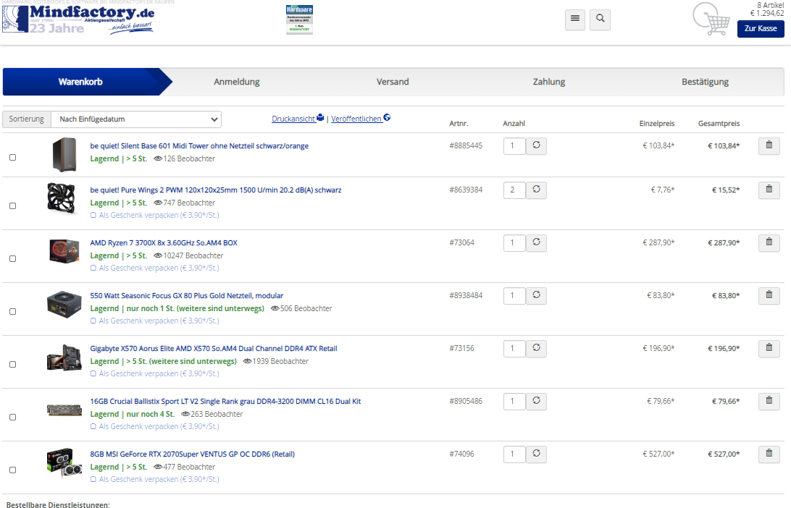Click the Hardware award badge
The width and height of the screenshot is (791, 508).
[x=299, y=20]
